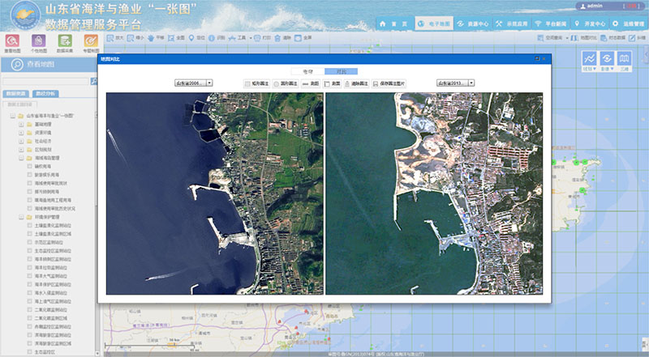Check the first layer box under environment protection folder
Screen dimensions: 649x357
(x=29, y=225)
